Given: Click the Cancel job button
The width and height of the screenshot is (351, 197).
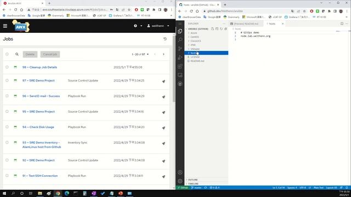Looking at the screenshot, I should point(50,54).
